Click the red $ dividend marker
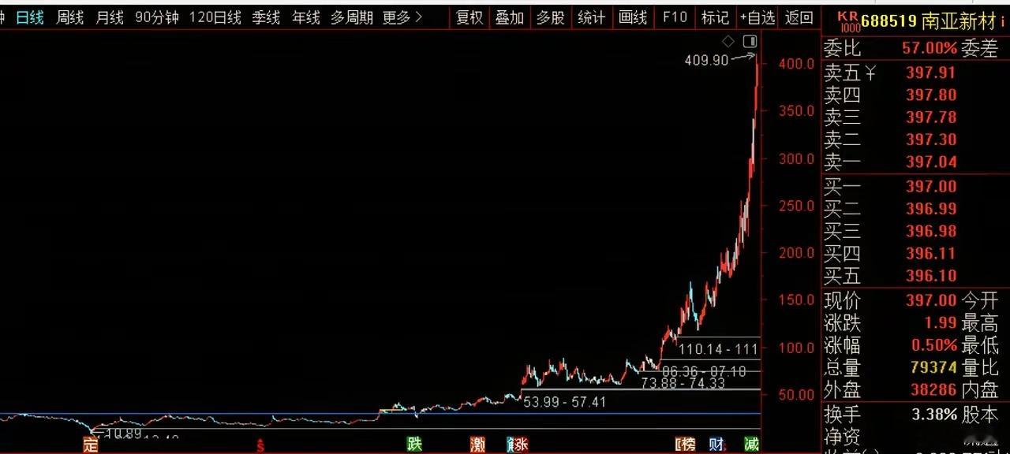 click(x=260, y=446)
